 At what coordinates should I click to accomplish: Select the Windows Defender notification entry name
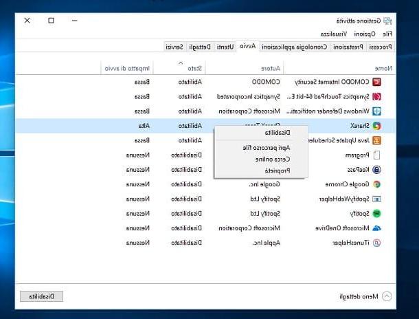[328, 111]
